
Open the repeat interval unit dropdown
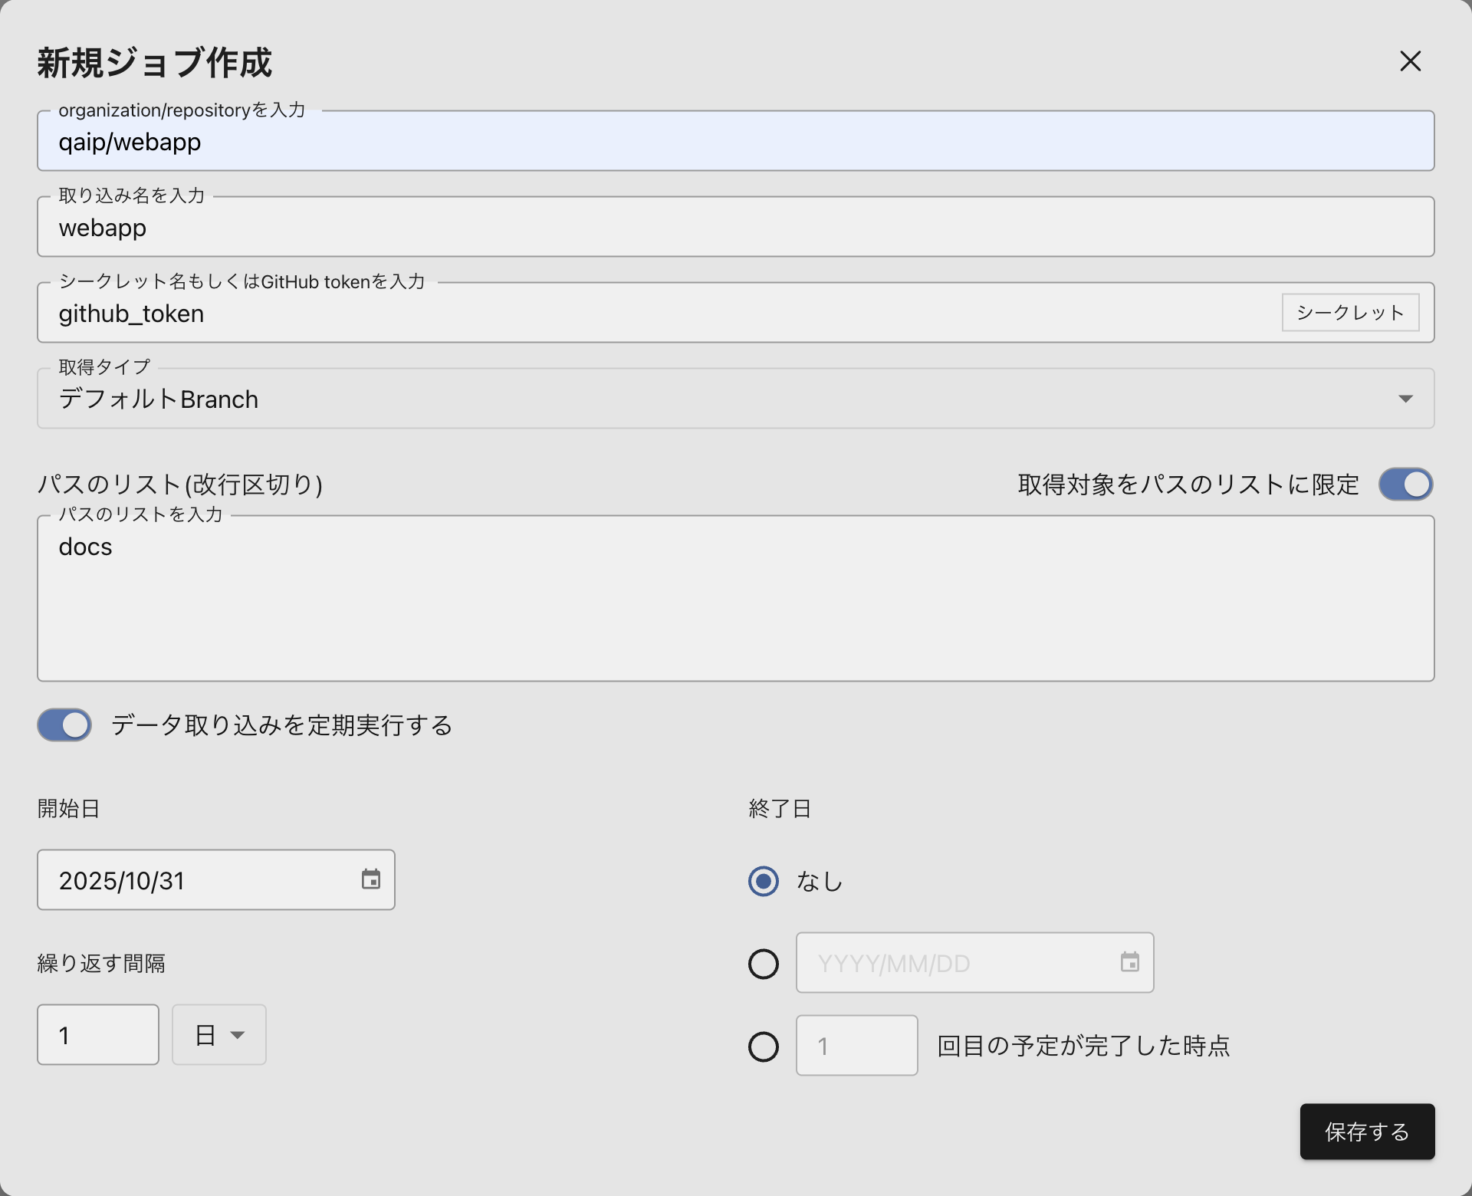tap(219, 1034)
